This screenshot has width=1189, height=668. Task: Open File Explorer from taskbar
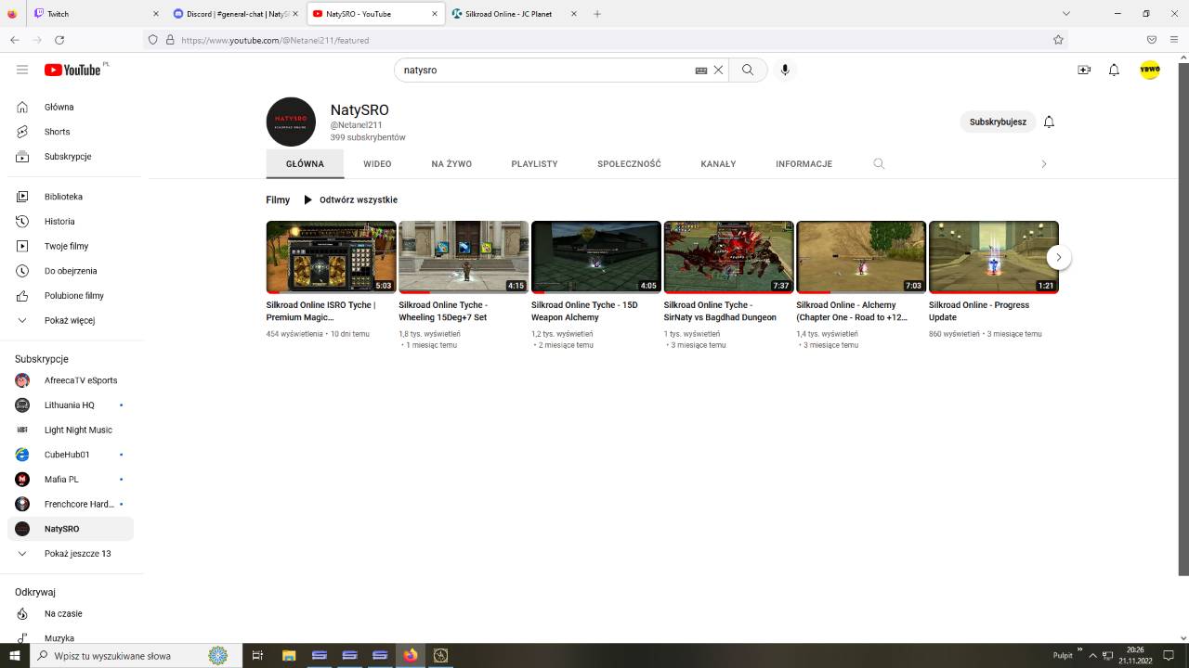point(288,655)
